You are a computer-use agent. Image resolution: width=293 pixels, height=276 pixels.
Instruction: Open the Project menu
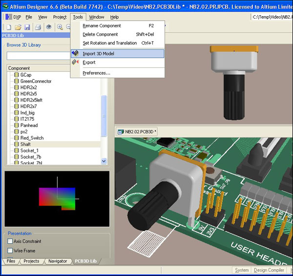[x=60, y=17]
